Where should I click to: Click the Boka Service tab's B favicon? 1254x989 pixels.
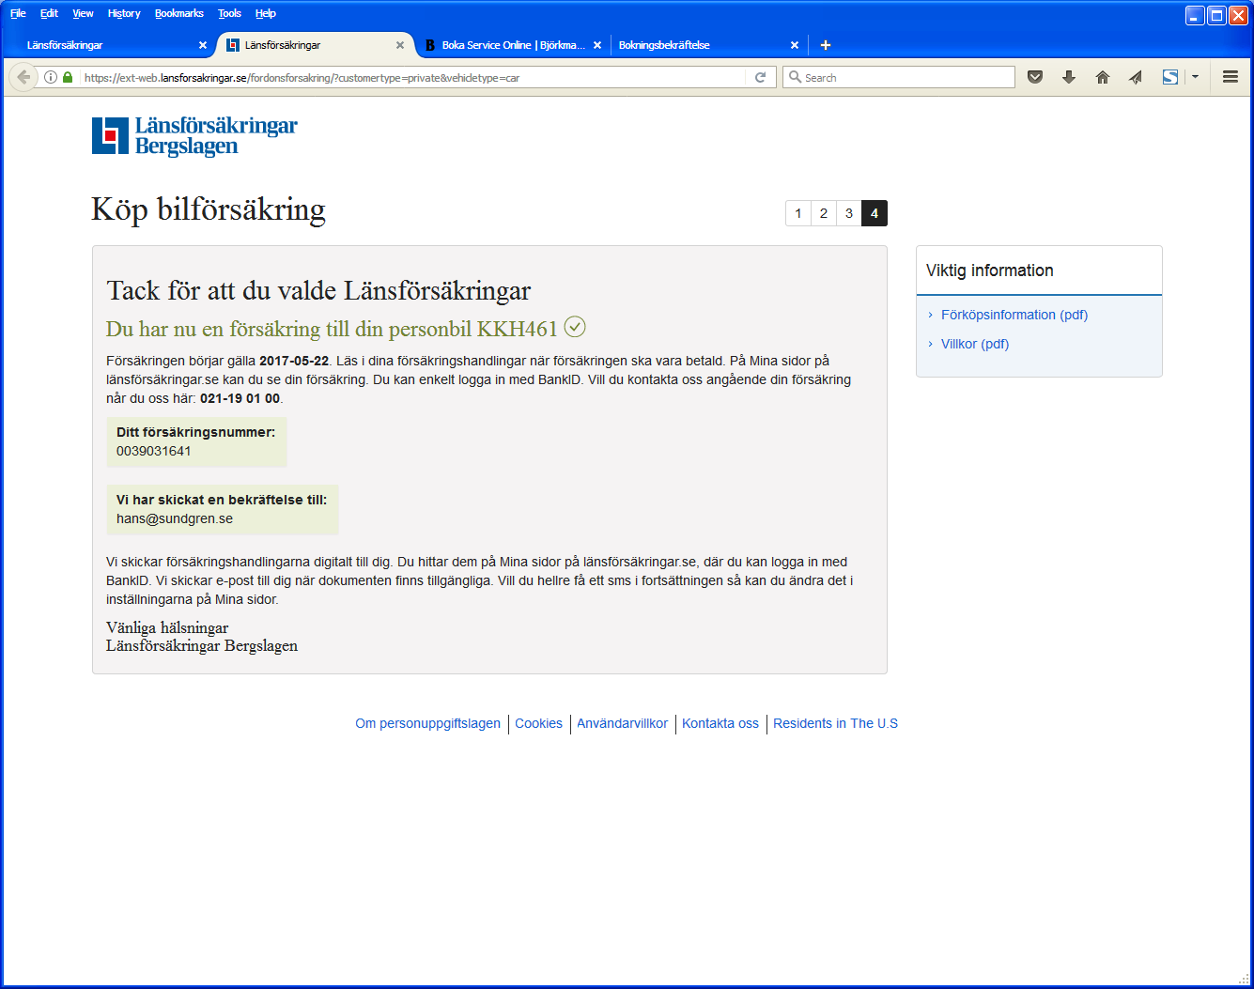430,45
